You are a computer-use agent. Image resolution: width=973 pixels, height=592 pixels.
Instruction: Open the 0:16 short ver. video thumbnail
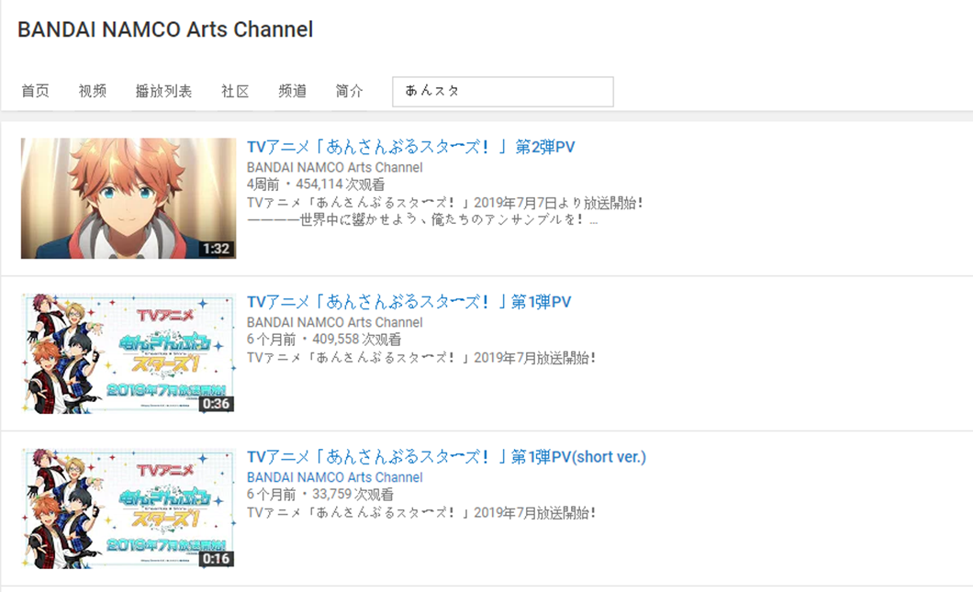(129, 508)
